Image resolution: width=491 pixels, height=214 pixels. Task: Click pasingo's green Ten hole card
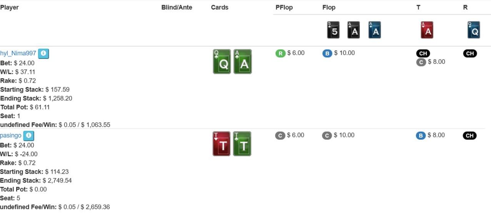point(242,144)
